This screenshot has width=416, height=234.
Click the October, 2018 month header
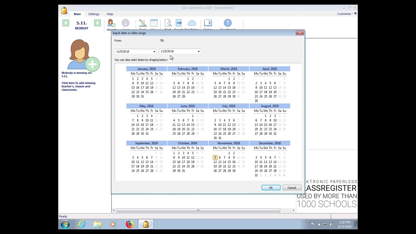click(188, 143)
